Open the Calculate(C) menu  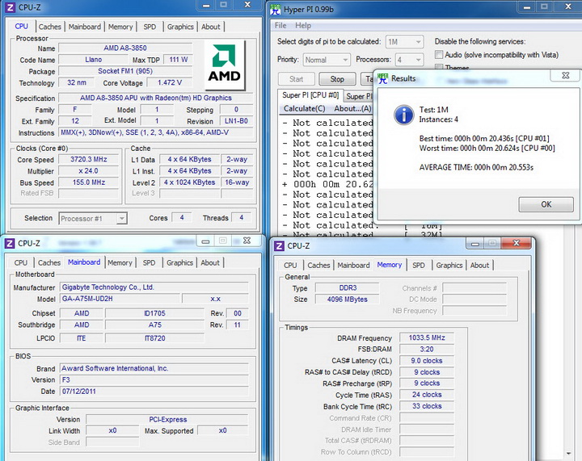click(305, 108)
